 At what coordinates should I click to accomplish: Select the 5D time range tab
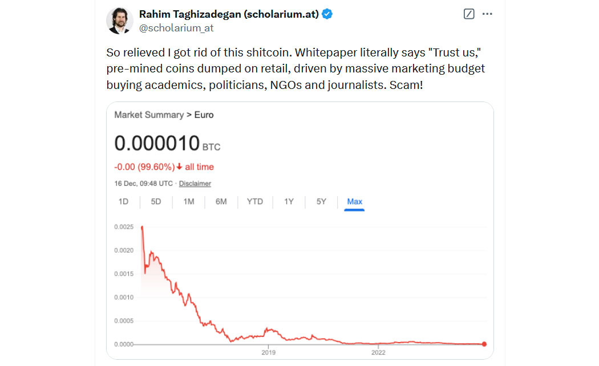click(x=156, y=201)
